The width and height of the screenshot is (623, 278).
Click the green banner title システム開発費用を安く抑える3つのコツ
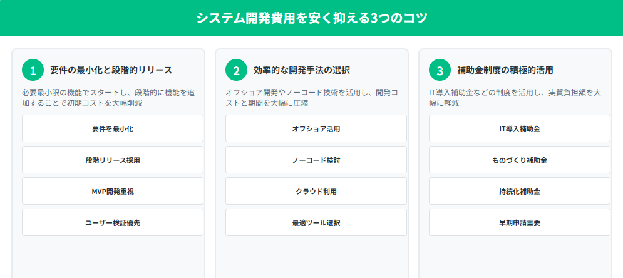pos(312,18)
